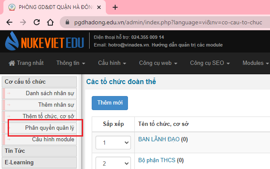Click the browser forward arrow
The image size is (270, 169).
23,22
